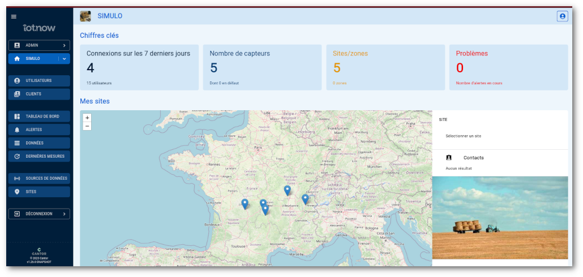This screenshot has height=277, width=583.
Task: Zoom in on the map with plus
Action: click(87, 118)
